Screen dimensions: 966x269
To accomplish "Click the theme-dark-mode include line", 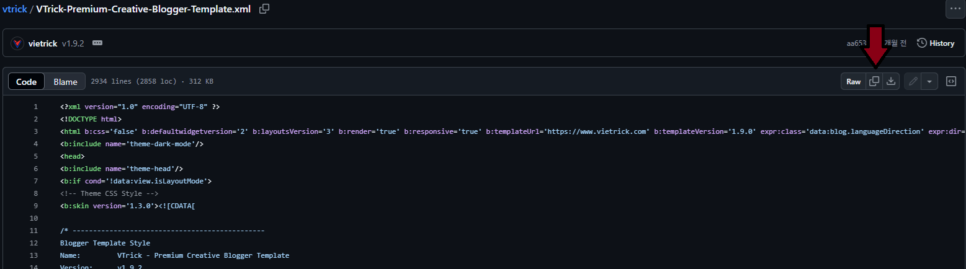I will [x=132, y=144].
